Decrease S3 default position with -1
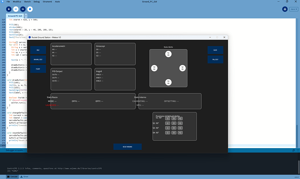This screenshot has height=179, width=300. pos(167,128)
